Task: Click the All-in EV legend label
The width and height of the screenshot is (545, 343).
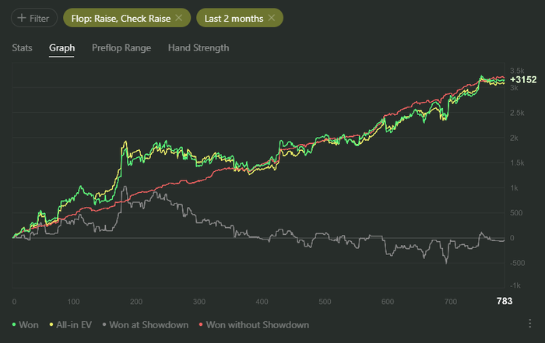Action: pyautogui.click(x=70, y=325)
